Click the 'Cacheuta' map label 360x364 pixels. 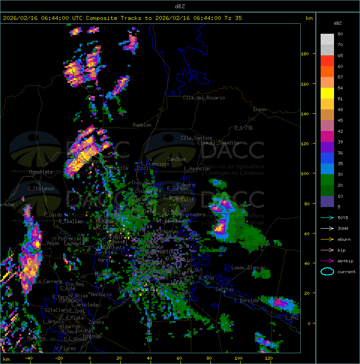[74, 243]
